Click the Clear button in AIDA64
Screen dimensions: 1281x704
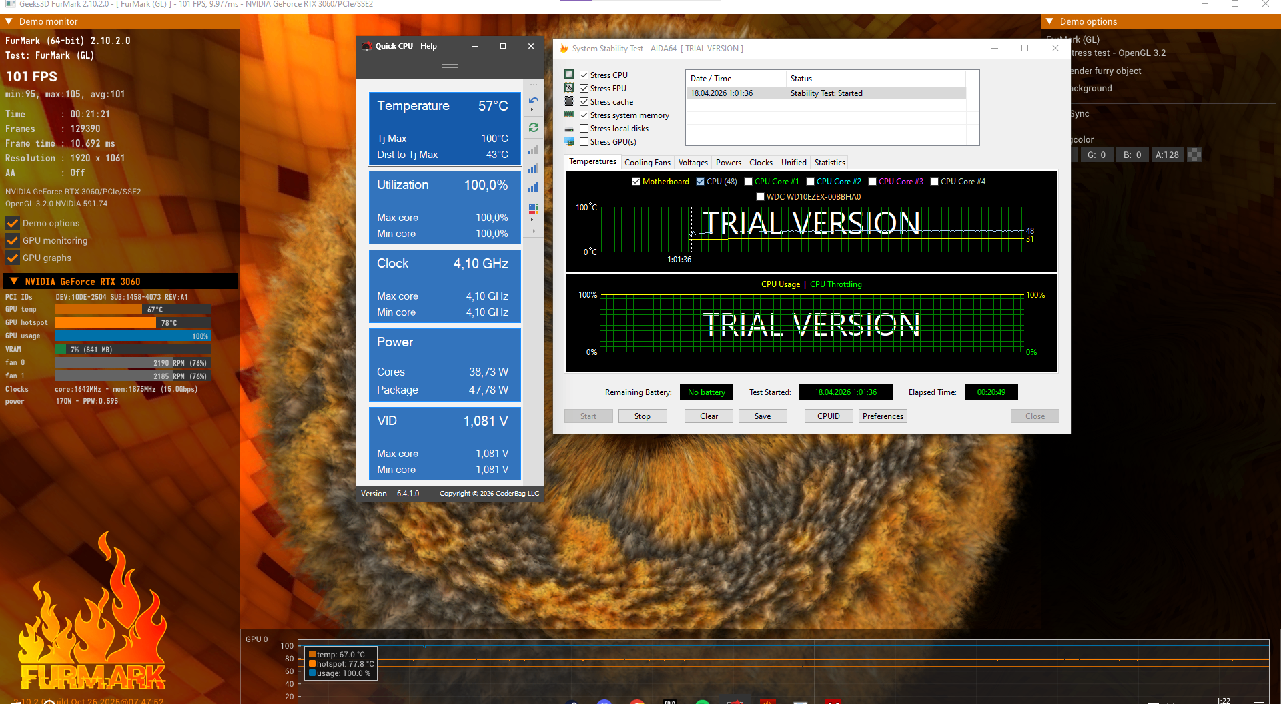pos(709,416)
